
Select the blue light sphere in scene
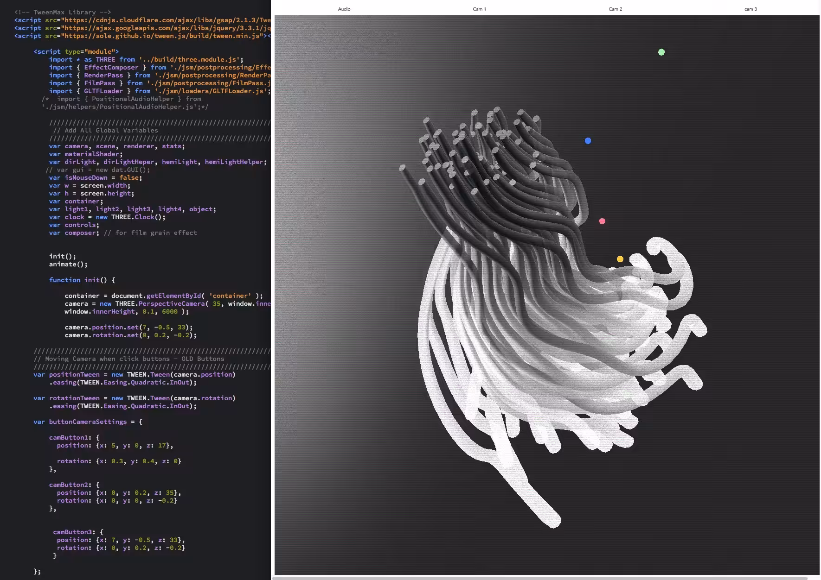pyautogui.click(x=588, y=141)
